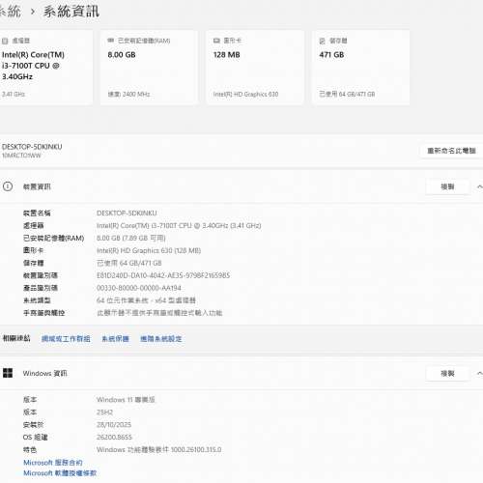Click the Windows logo icon beside Windows 資訊
This screenshot has height=483, width=483.
(8, 373)
